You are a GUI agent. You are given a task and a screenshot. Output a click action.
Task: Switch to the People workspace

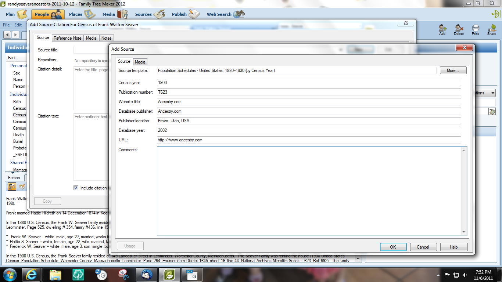[x=48, y=14]
